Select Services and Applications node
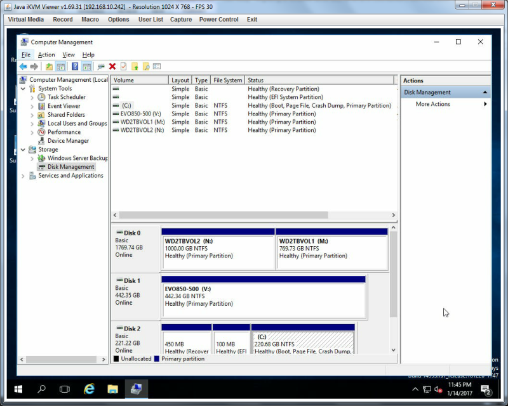508x406 pixels. (x=70, y=176)
